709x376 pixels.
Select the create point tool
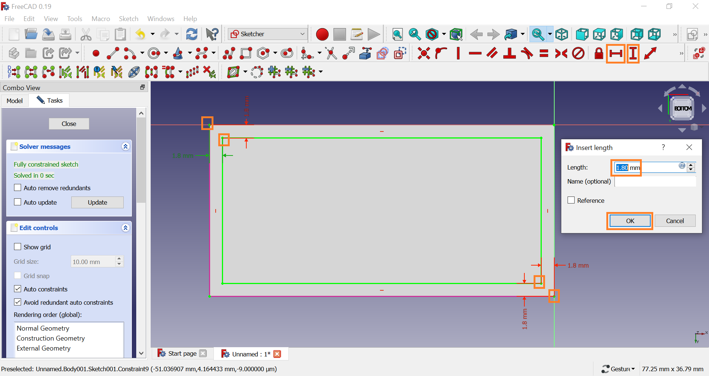(x=96, y=54)
